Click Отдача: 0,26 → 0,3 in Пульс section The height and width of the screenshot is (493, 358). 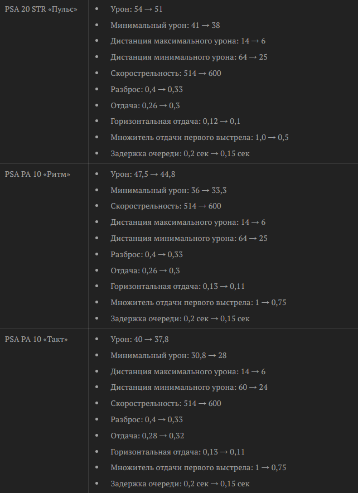[145, 105]
